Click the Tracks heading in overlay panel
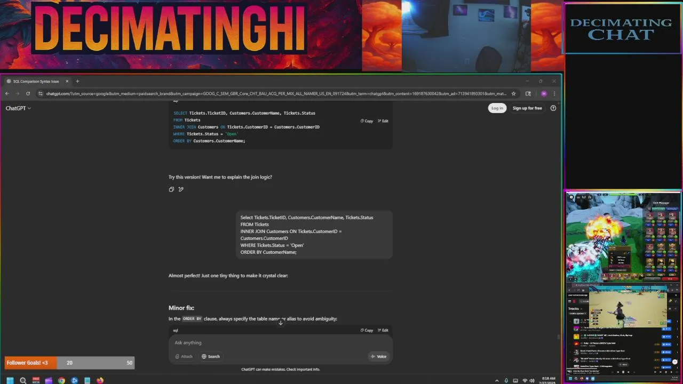The height and width of the screenshot is (384, 683). (574, 309)
